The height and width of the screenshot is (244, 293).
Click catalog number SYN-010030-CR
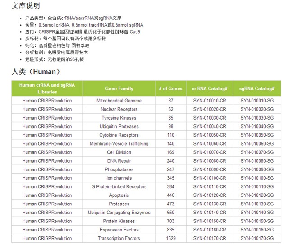pyautogui.click(x=210, y=118)
